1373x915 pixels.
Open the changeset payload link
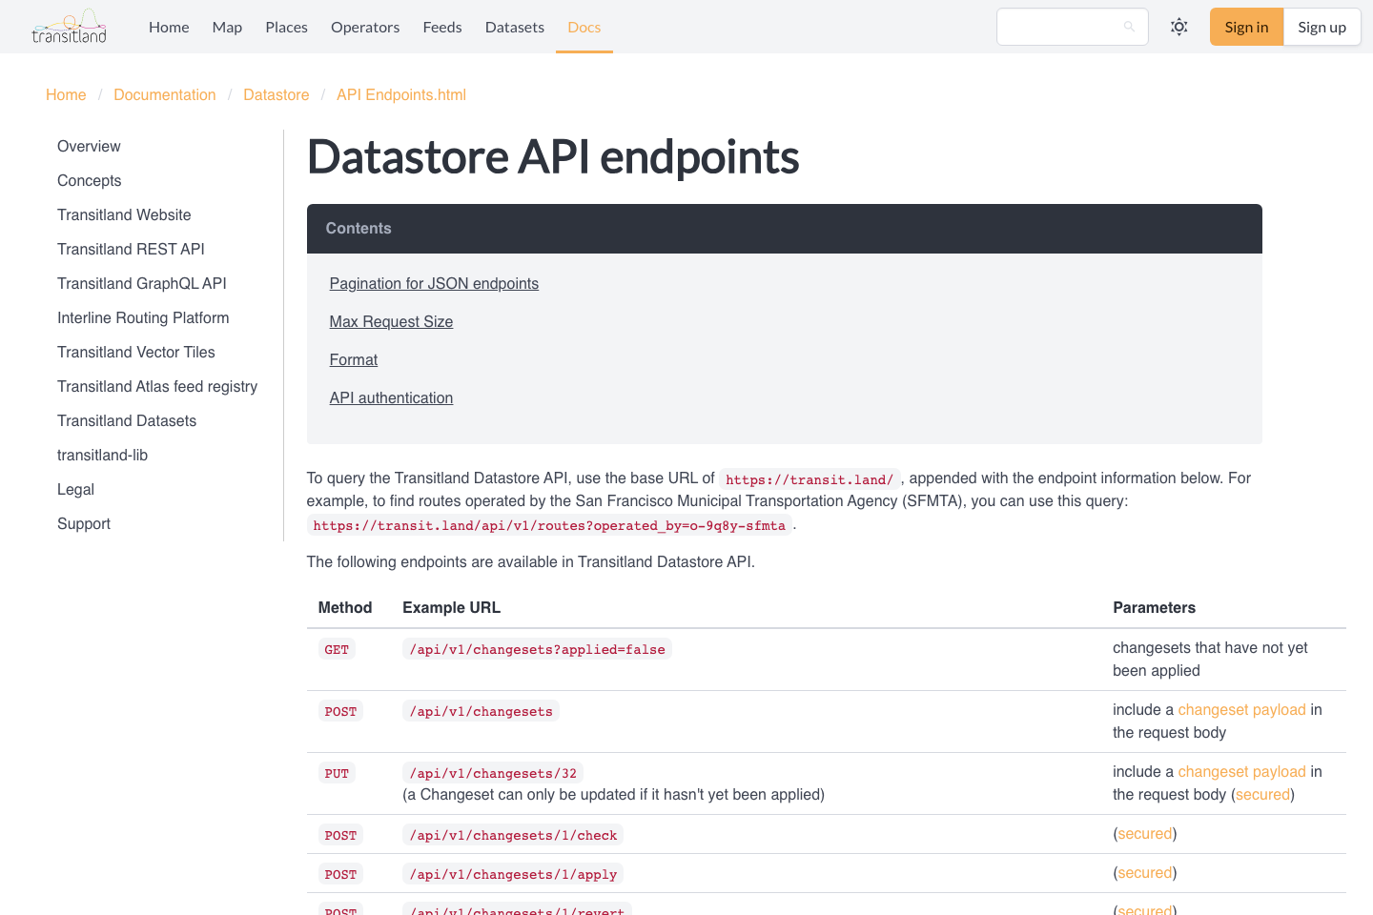(x=1242, y=709)
